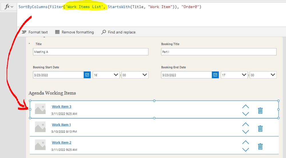
Task: Click Remove formatting option
Action: 74,32
